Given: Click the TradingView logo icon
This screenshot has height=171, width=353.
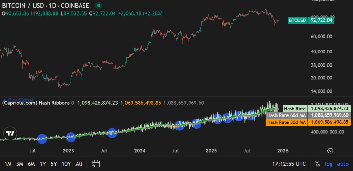Looking at the screenshot, I should pyautogui.click(x=10, y=133).
